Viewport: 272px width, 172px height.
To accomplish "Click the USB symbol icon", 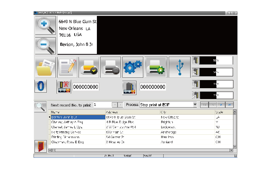I will (180, 68).
